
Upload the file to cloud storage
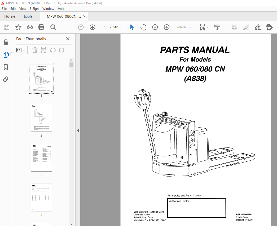(x=30, y=27)
